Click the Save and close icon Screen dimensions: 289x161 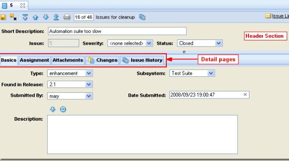click(x=13, y=17)
